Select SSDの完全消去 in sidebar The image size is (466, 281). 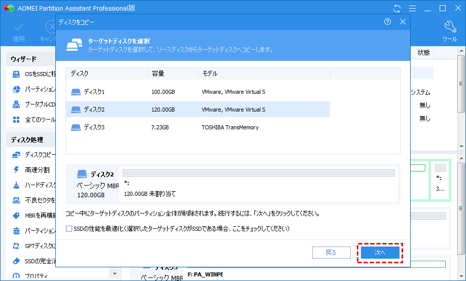(34, 261)
